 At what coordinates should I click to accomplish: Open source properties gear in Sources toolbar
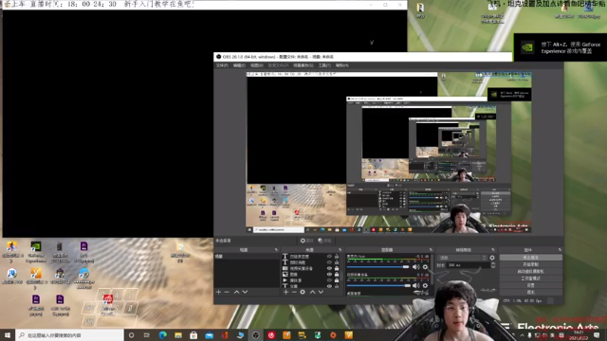pos(303,293)
